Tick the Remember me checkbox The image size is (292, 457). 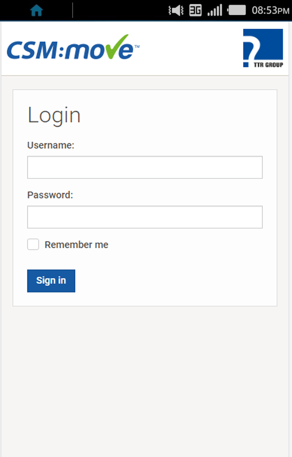click(33, 244)
